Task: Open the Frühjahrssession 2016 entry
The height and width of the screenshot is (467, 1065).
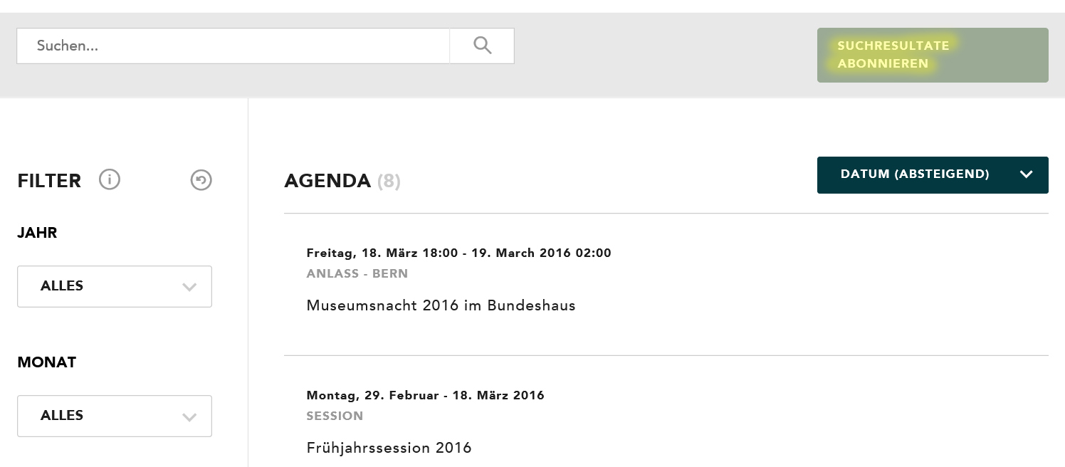Action: (x=389, y=448)
